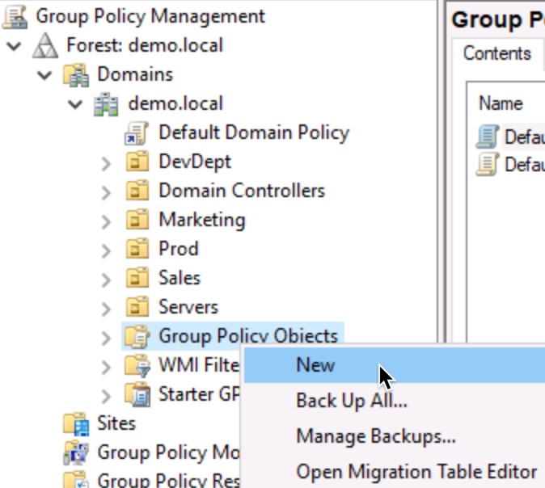Select the Servers label
Image resolution: width=545 pixels, height=488 pixels.
(x=188, y=307)
